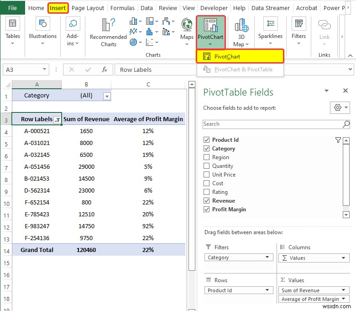Check the Region field
This screenshot has width=356, height=311.
click(x=206, y=157)
